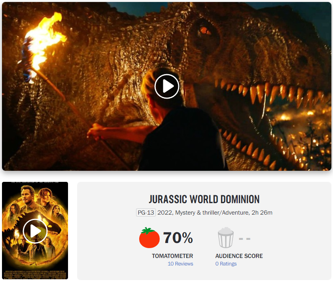Click the red tomato icon
The image size is (333, 286).
149,237
